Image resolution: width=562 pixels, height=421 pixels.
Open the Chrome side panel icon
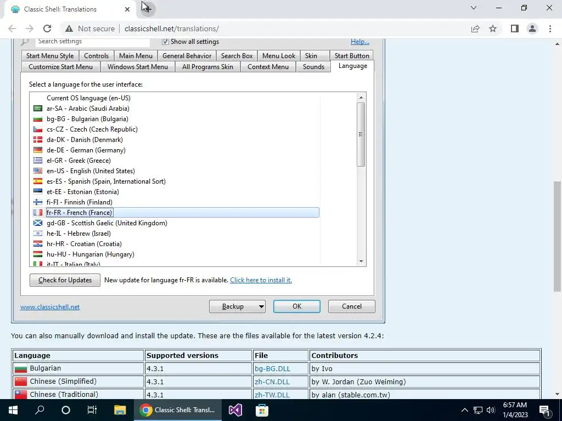515,29
